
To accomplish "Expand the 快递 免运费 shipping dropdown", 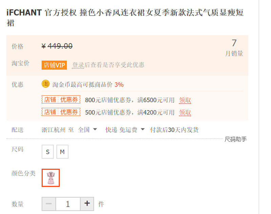I will (x=125, y=130).
